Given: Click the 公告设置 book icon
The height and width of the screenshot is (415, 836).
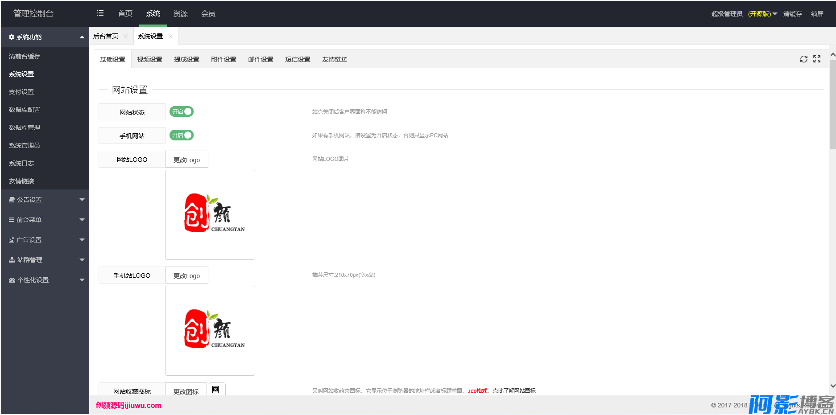Looking at the screenshot, I should [x=12, y=200].
